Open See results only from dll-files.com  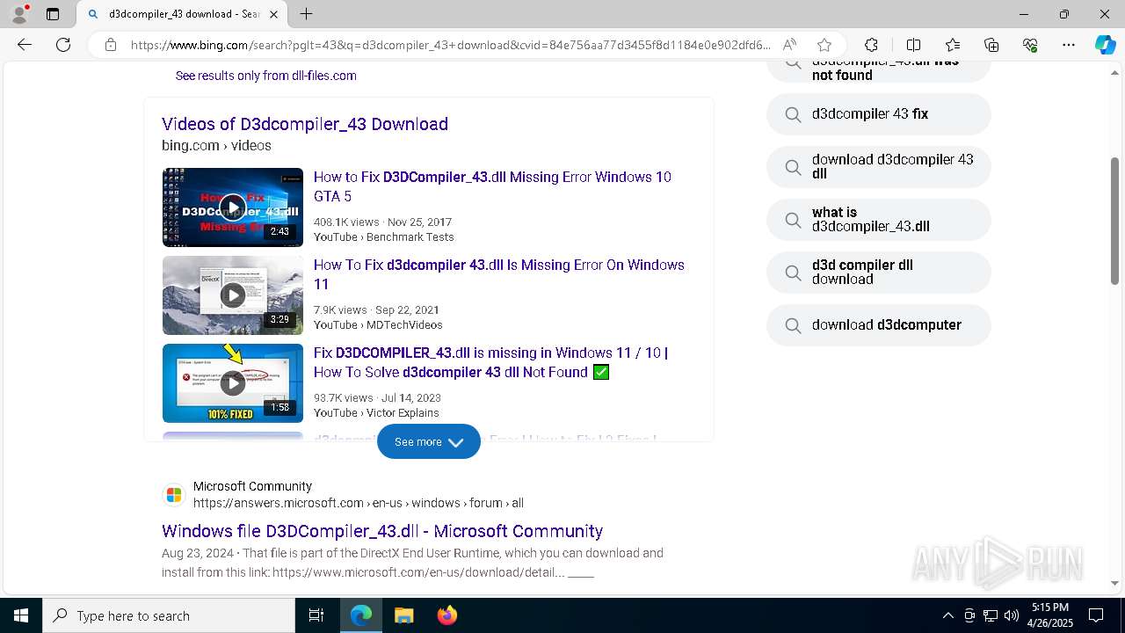265,76
